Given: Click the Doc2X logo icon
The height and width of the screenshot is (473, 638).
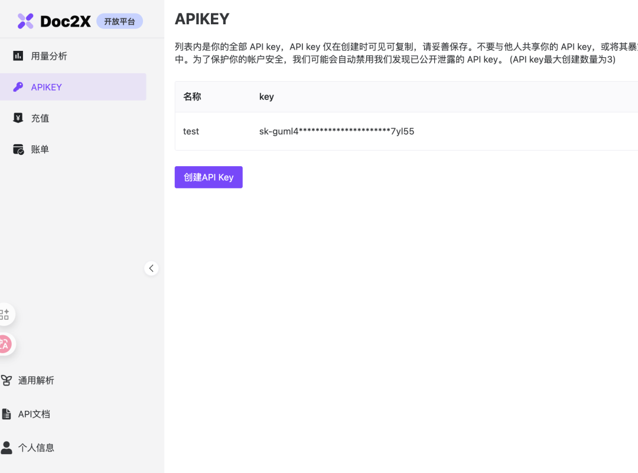Looking at the screenshot, I should (25, 21).
